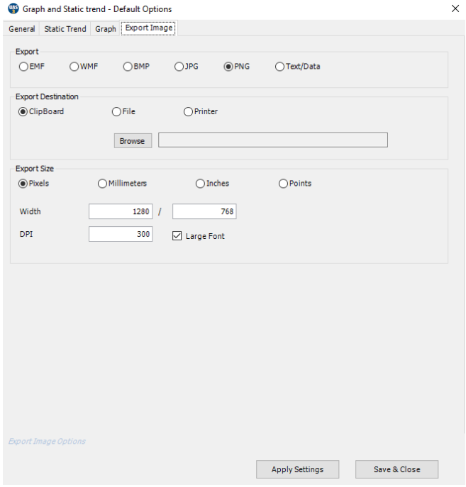
Task: Select Millimeters as export size unit
Action: coord(103,184)
